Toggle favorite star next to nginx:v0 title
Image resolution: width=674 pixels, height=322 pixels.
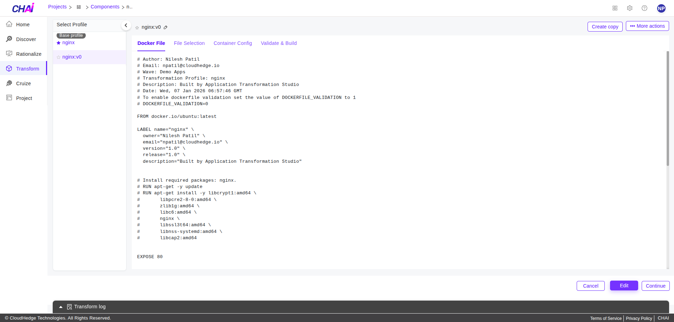137,27
